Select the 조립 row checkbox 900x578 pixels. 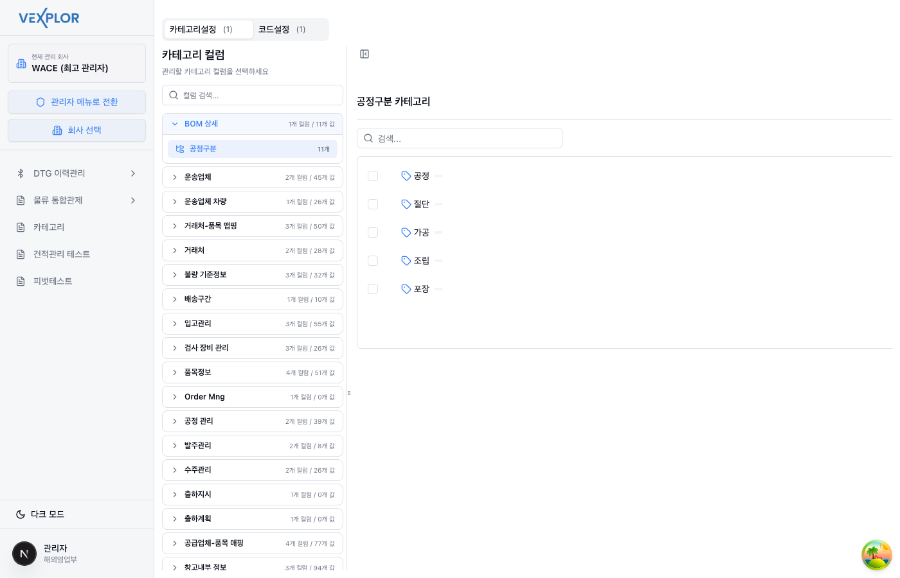(x=373, y=261)
